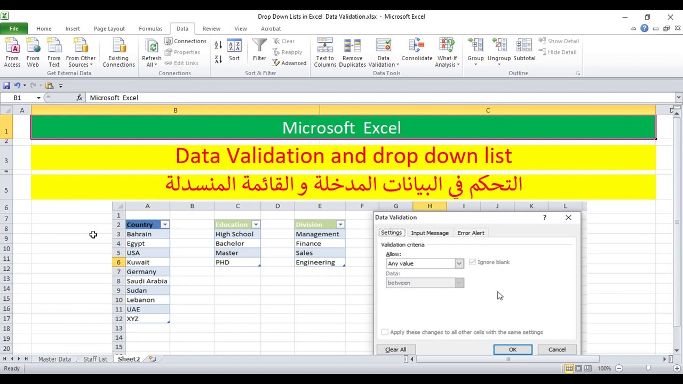Viewport: 683px width, 384px height.
Task: Click zoom out minus button
Action: click(619, 369)
